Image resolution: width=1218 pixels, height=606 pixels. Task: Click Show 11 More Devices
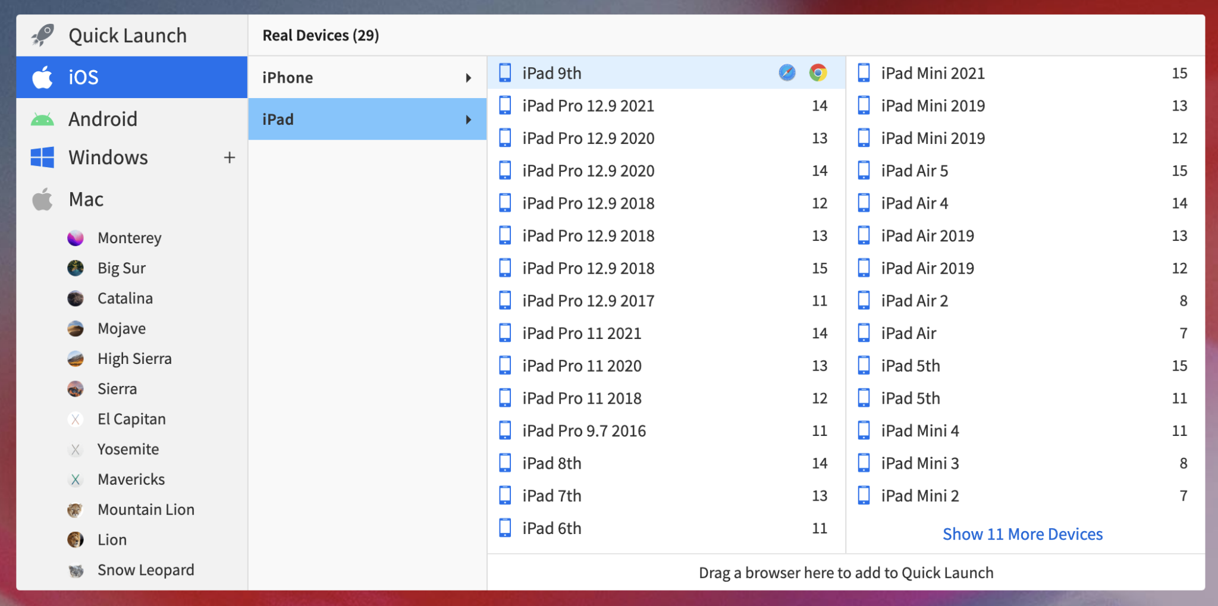(x=1022, y=533)
